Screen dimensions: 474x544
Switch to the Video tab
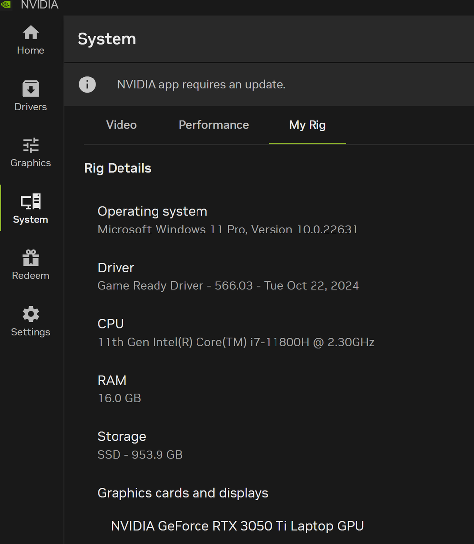coord(121,125)
